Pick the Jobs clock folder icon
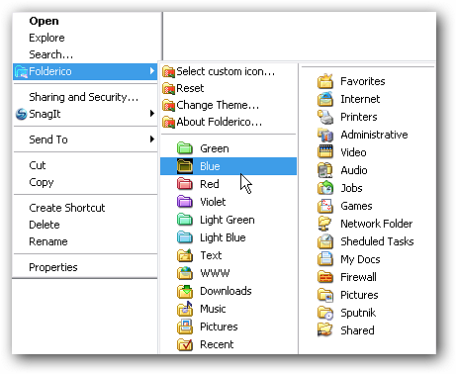This screenshot has width=456, height=374. tap(325, 188)
